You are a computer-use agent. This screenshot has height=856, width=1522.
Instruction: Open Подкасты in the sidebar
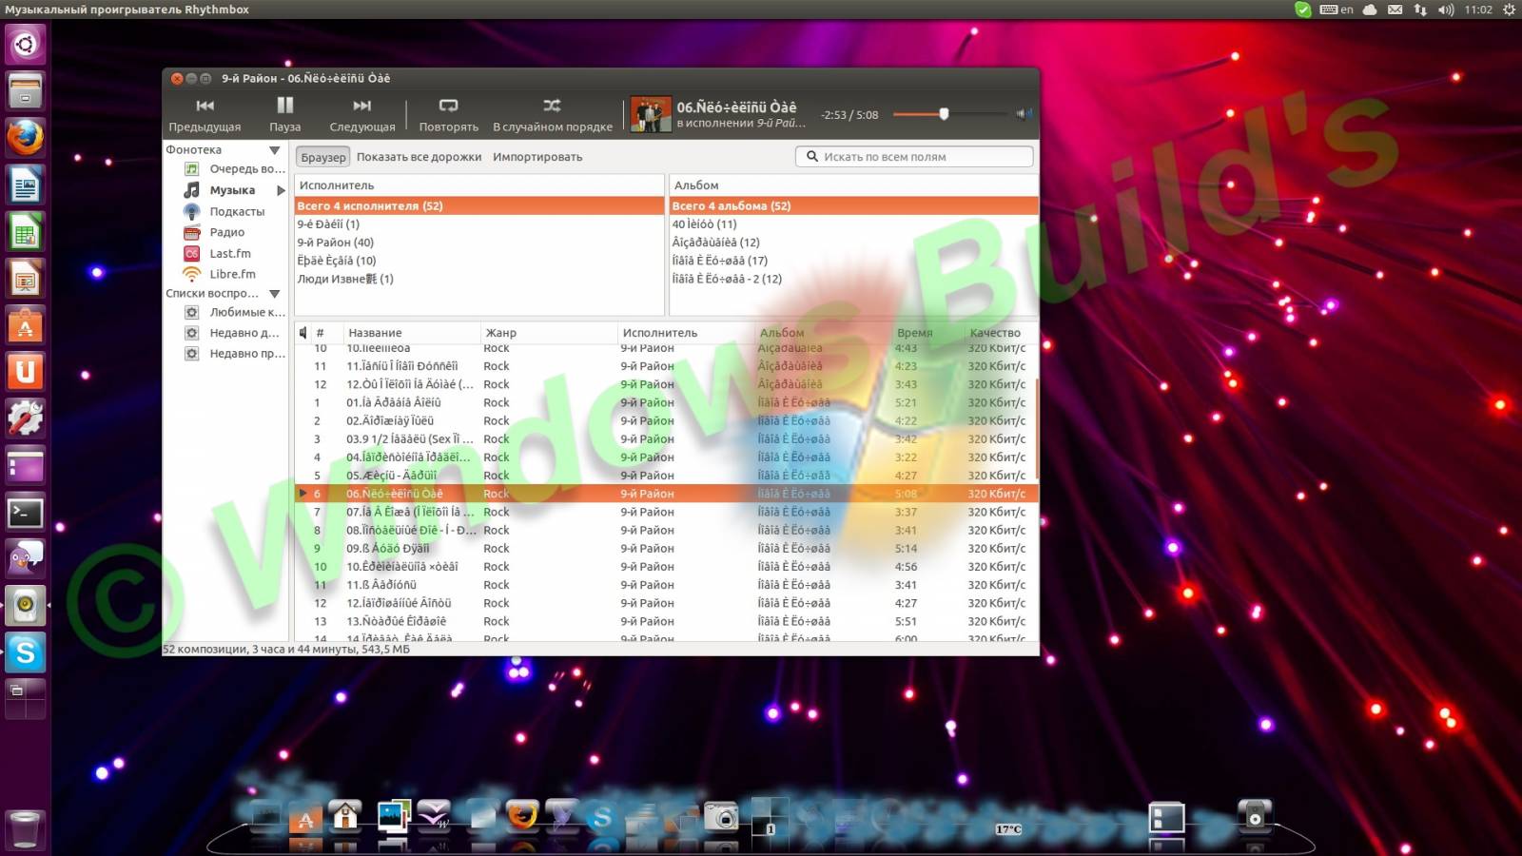pyautogui.click(x=224, y=211)
